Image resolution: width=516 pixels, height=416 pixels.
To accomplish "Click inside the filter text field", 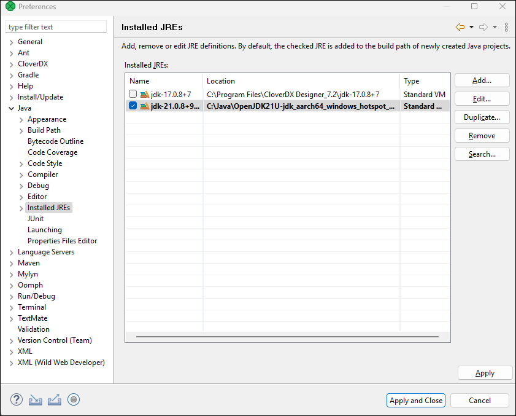I will click(x=55, y=26).
